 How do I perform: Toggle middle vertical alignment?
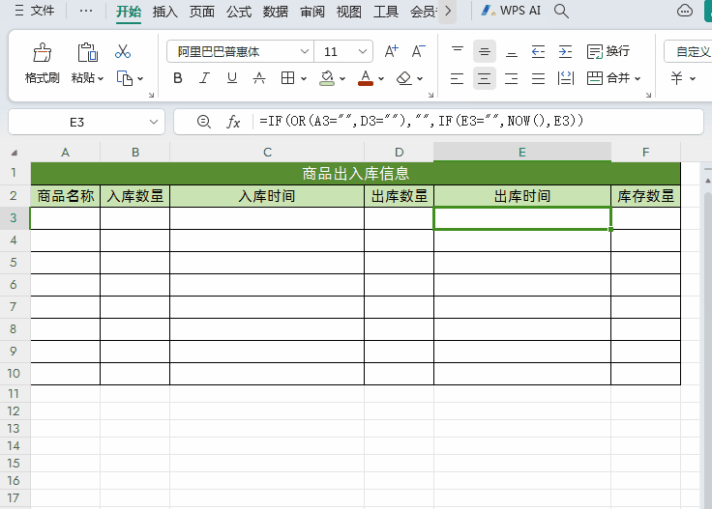pyautogui.click(x=484, y=51)
